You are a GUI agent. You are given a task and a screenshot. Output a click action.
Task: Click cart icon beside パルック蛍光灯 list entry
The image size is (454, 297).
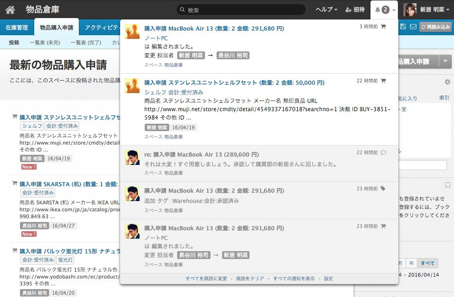14,250
